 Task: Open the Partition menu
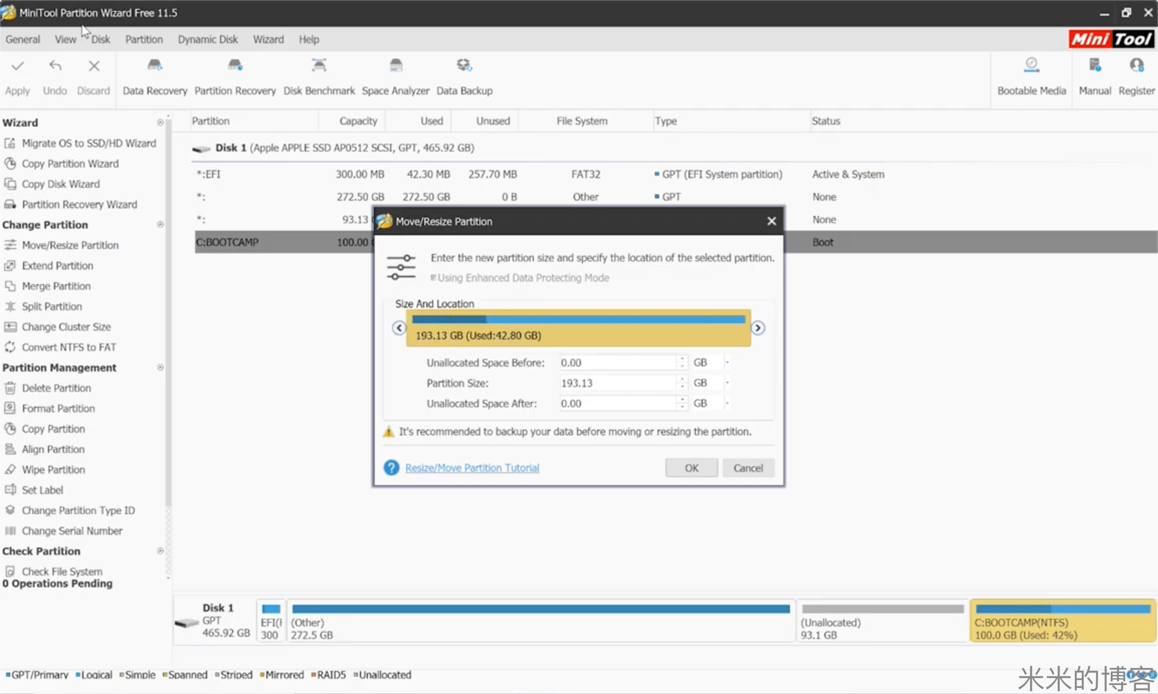[144, 39]
